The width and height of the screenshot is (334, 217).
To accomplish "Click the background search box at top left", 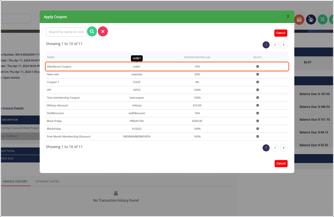I will 16,19.
